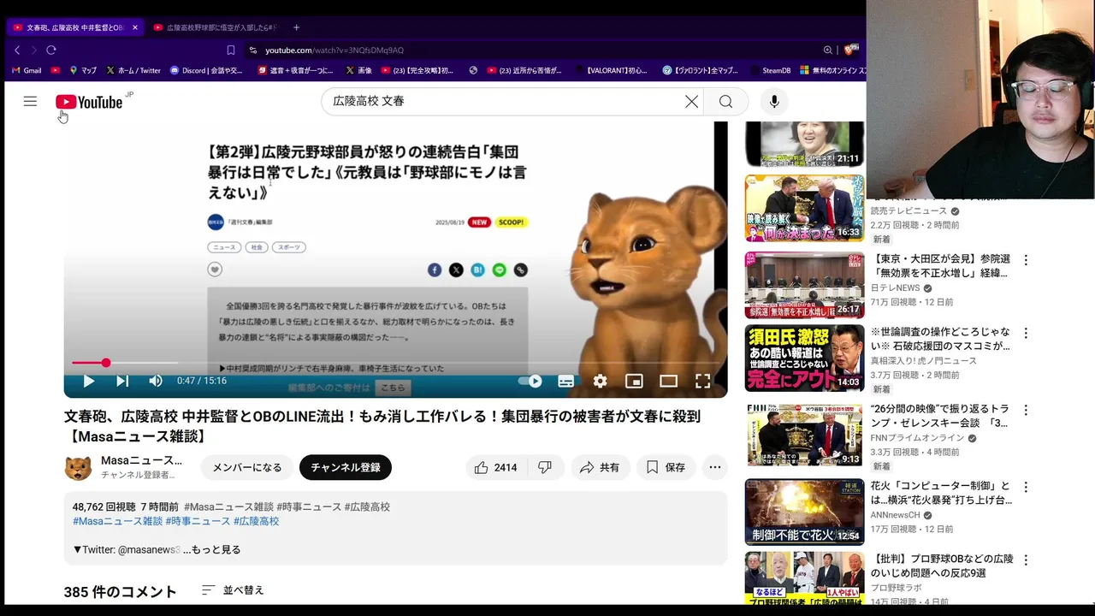Screen dimensions: 1095x616
Task: Open ホーム / Twitter bookmark
Action: point(133,70)
